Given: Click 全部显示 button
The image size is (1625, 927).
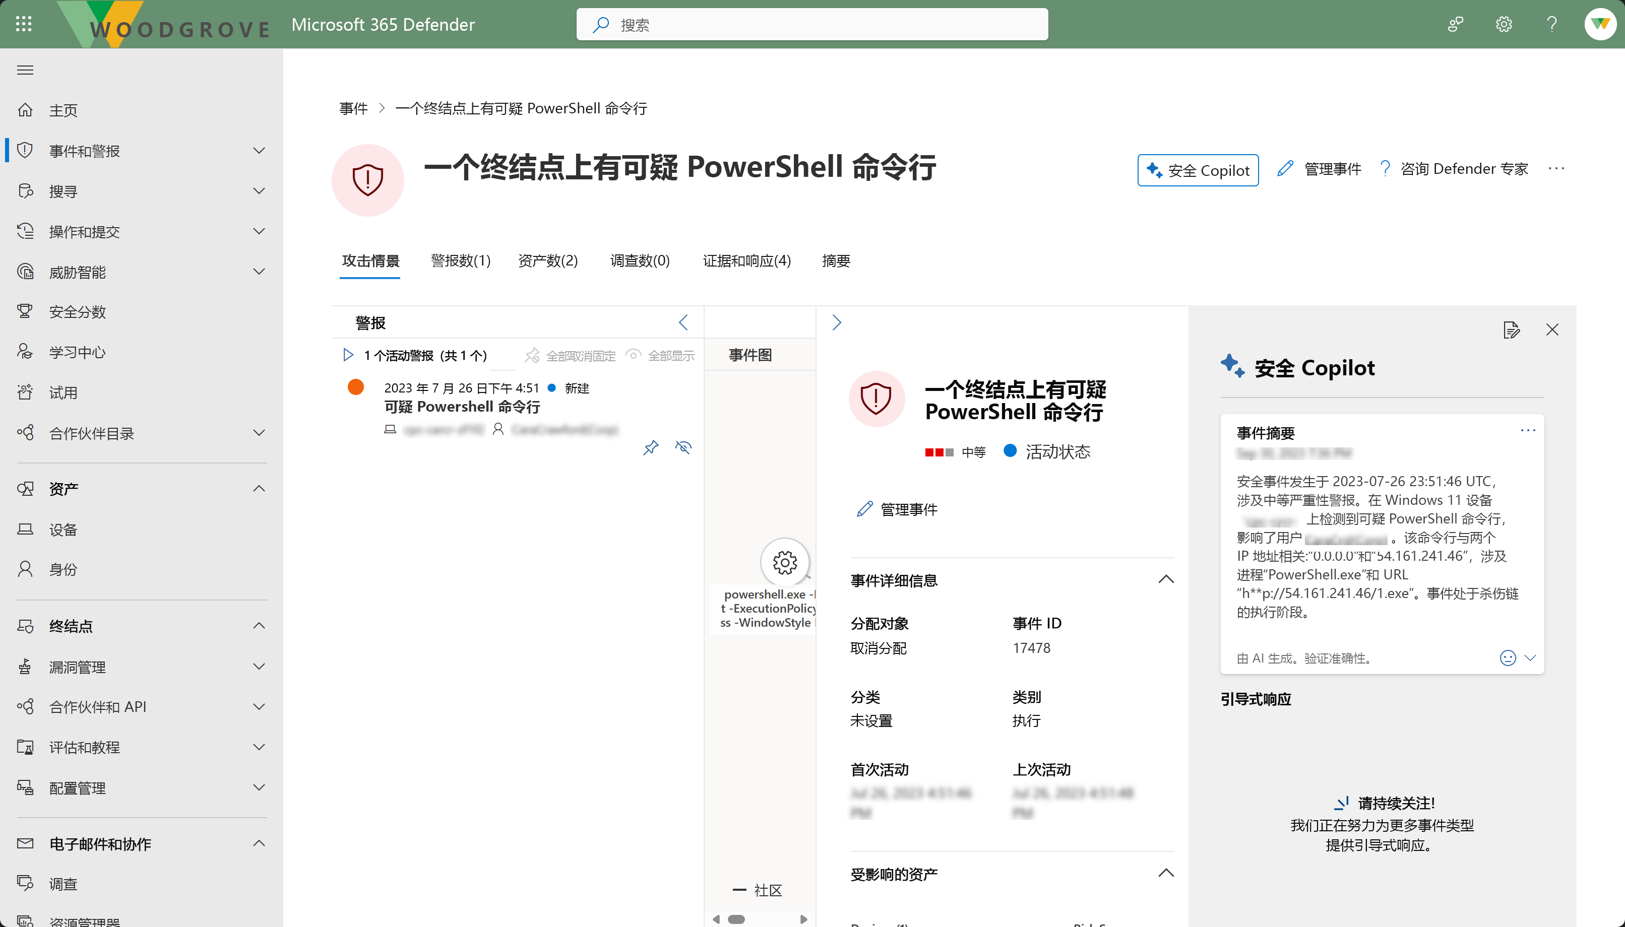Looking at the screenshot, I should [x=660, y=355].
